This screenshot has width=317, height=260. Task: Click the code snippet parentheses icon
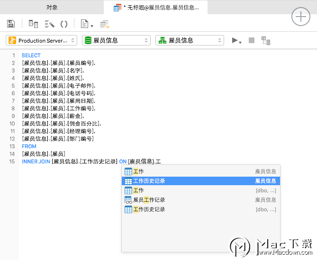[x=64, y=24]
